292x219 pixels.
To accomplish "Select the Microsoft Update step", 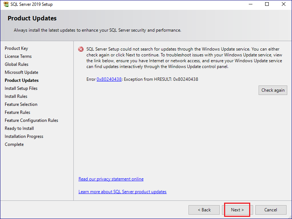I will (21, 72).
